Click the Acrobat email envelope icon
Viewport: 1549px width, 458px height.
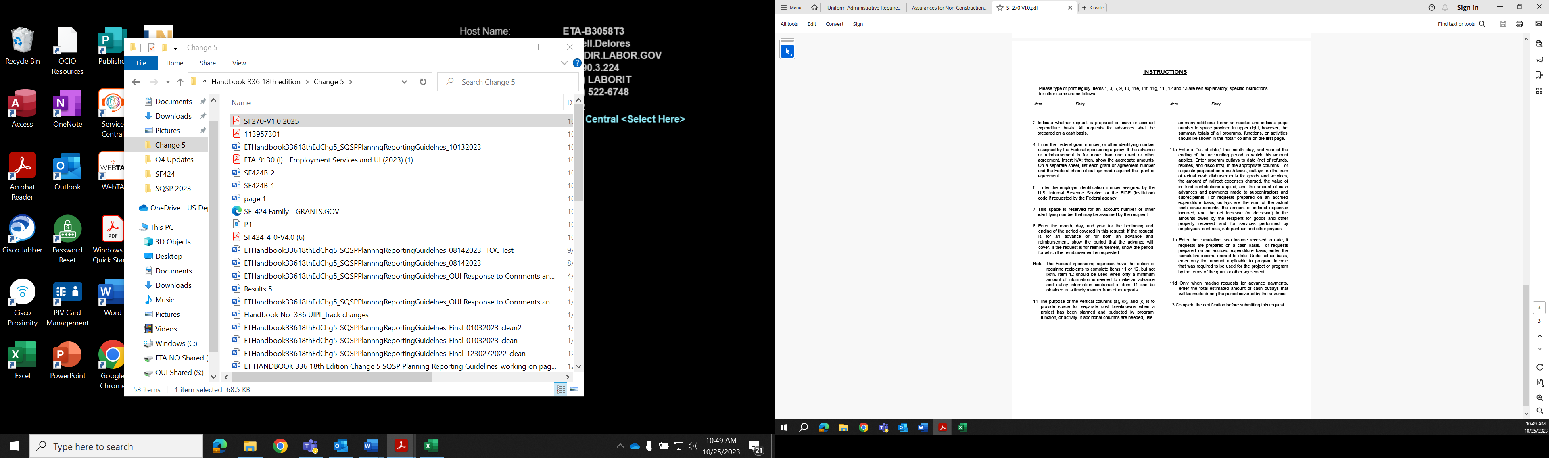click(x=1539, y=24)
